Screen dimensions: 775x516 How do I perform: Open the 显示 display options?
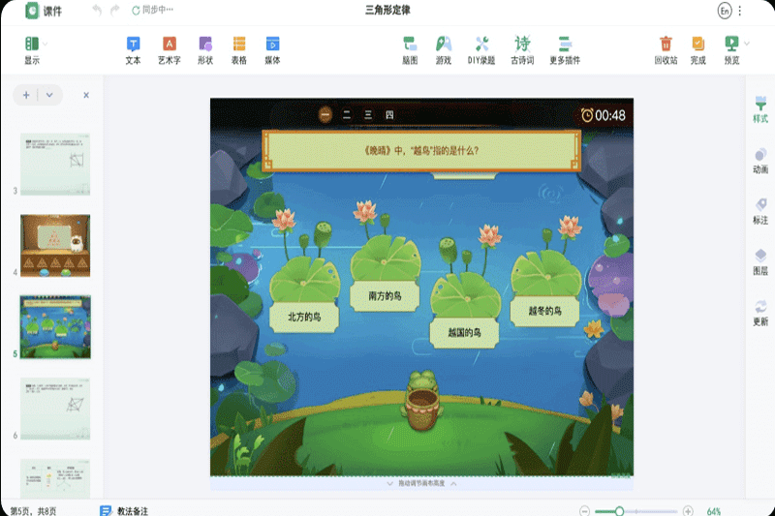[x=32, y=50]
